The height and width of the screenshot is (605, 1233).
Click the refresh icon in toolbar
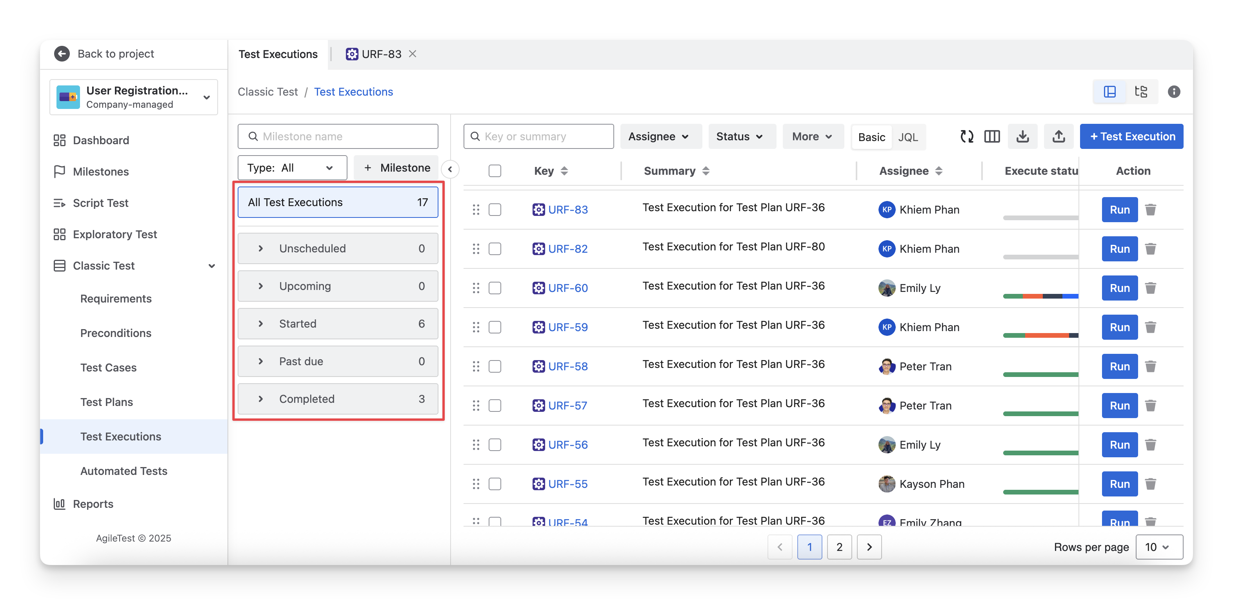point(966,137)
